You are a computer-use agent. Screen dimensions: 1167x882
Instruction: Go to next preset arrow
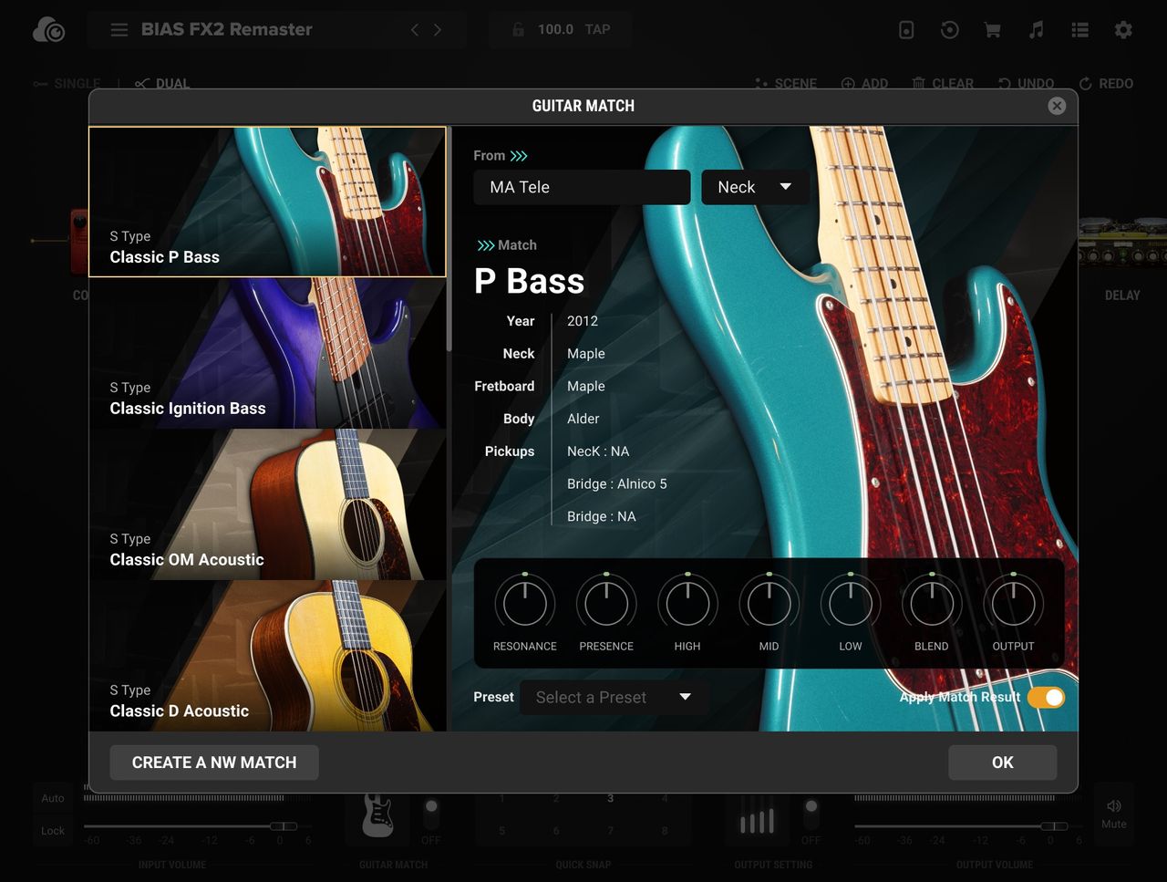[438, 30]
